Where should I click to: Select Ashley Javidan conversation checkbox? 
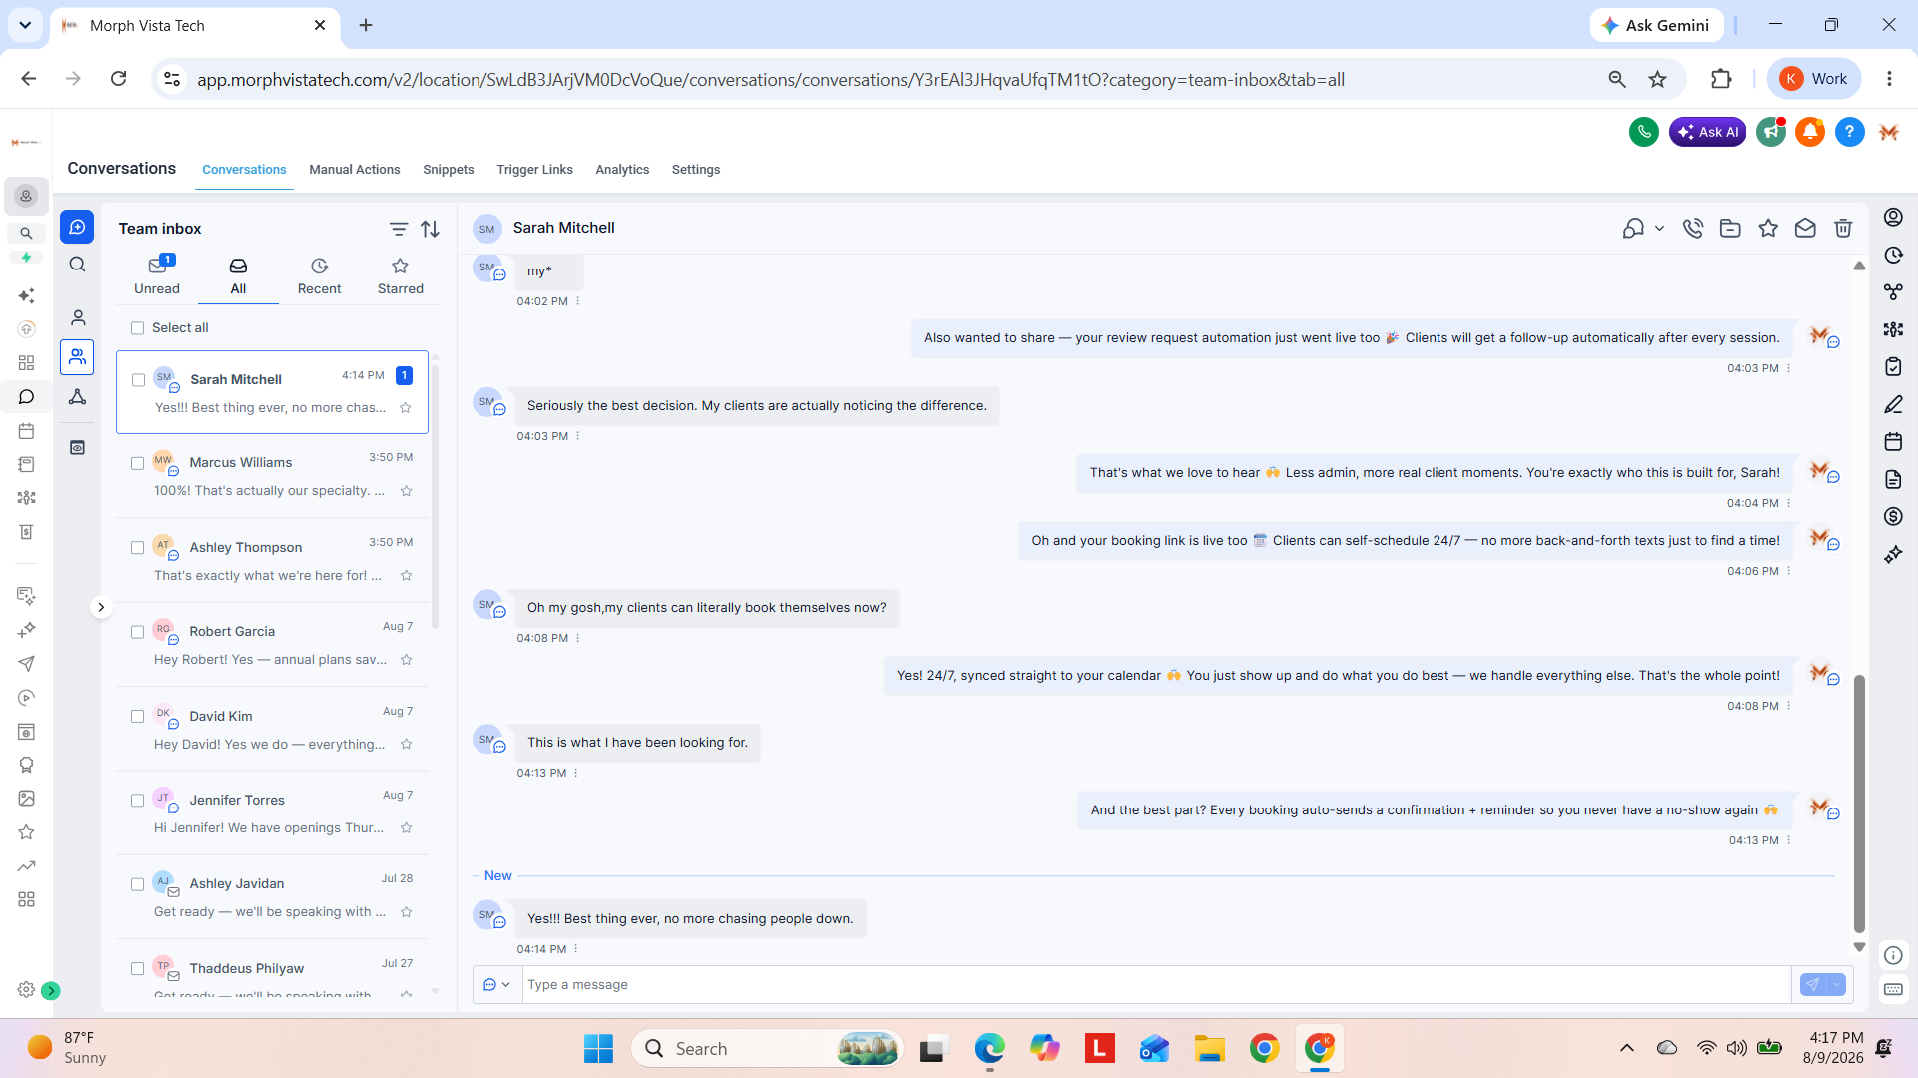(x=138, y=884)
